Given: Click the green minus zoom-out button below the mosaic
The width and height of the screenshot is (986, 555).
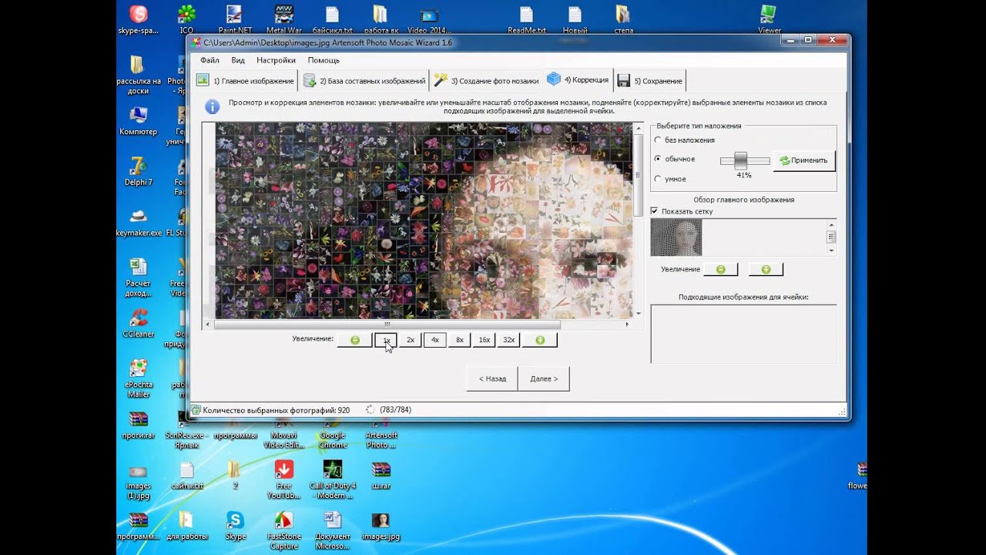Looking at the screenshot, I should pyautogui.click(x=354, y=340).
